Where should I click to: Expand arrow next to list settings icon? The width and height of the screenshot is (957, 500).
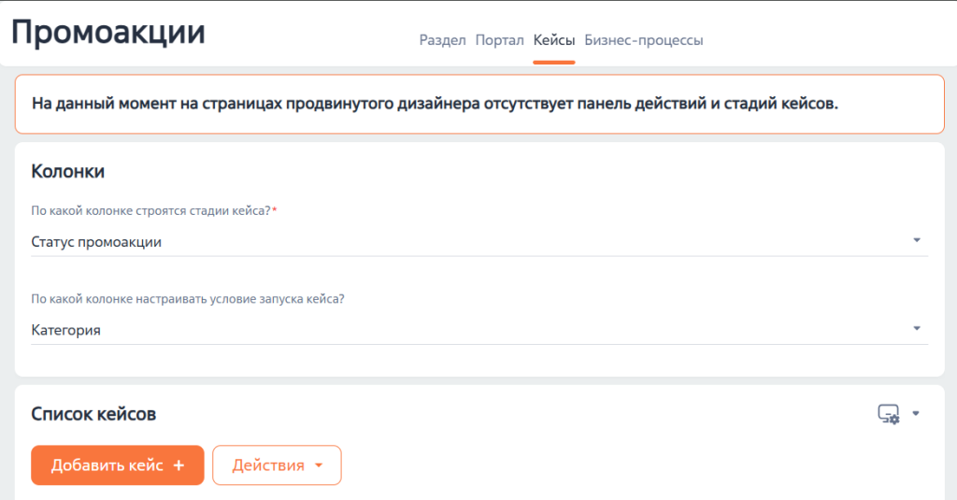[916, 413]
